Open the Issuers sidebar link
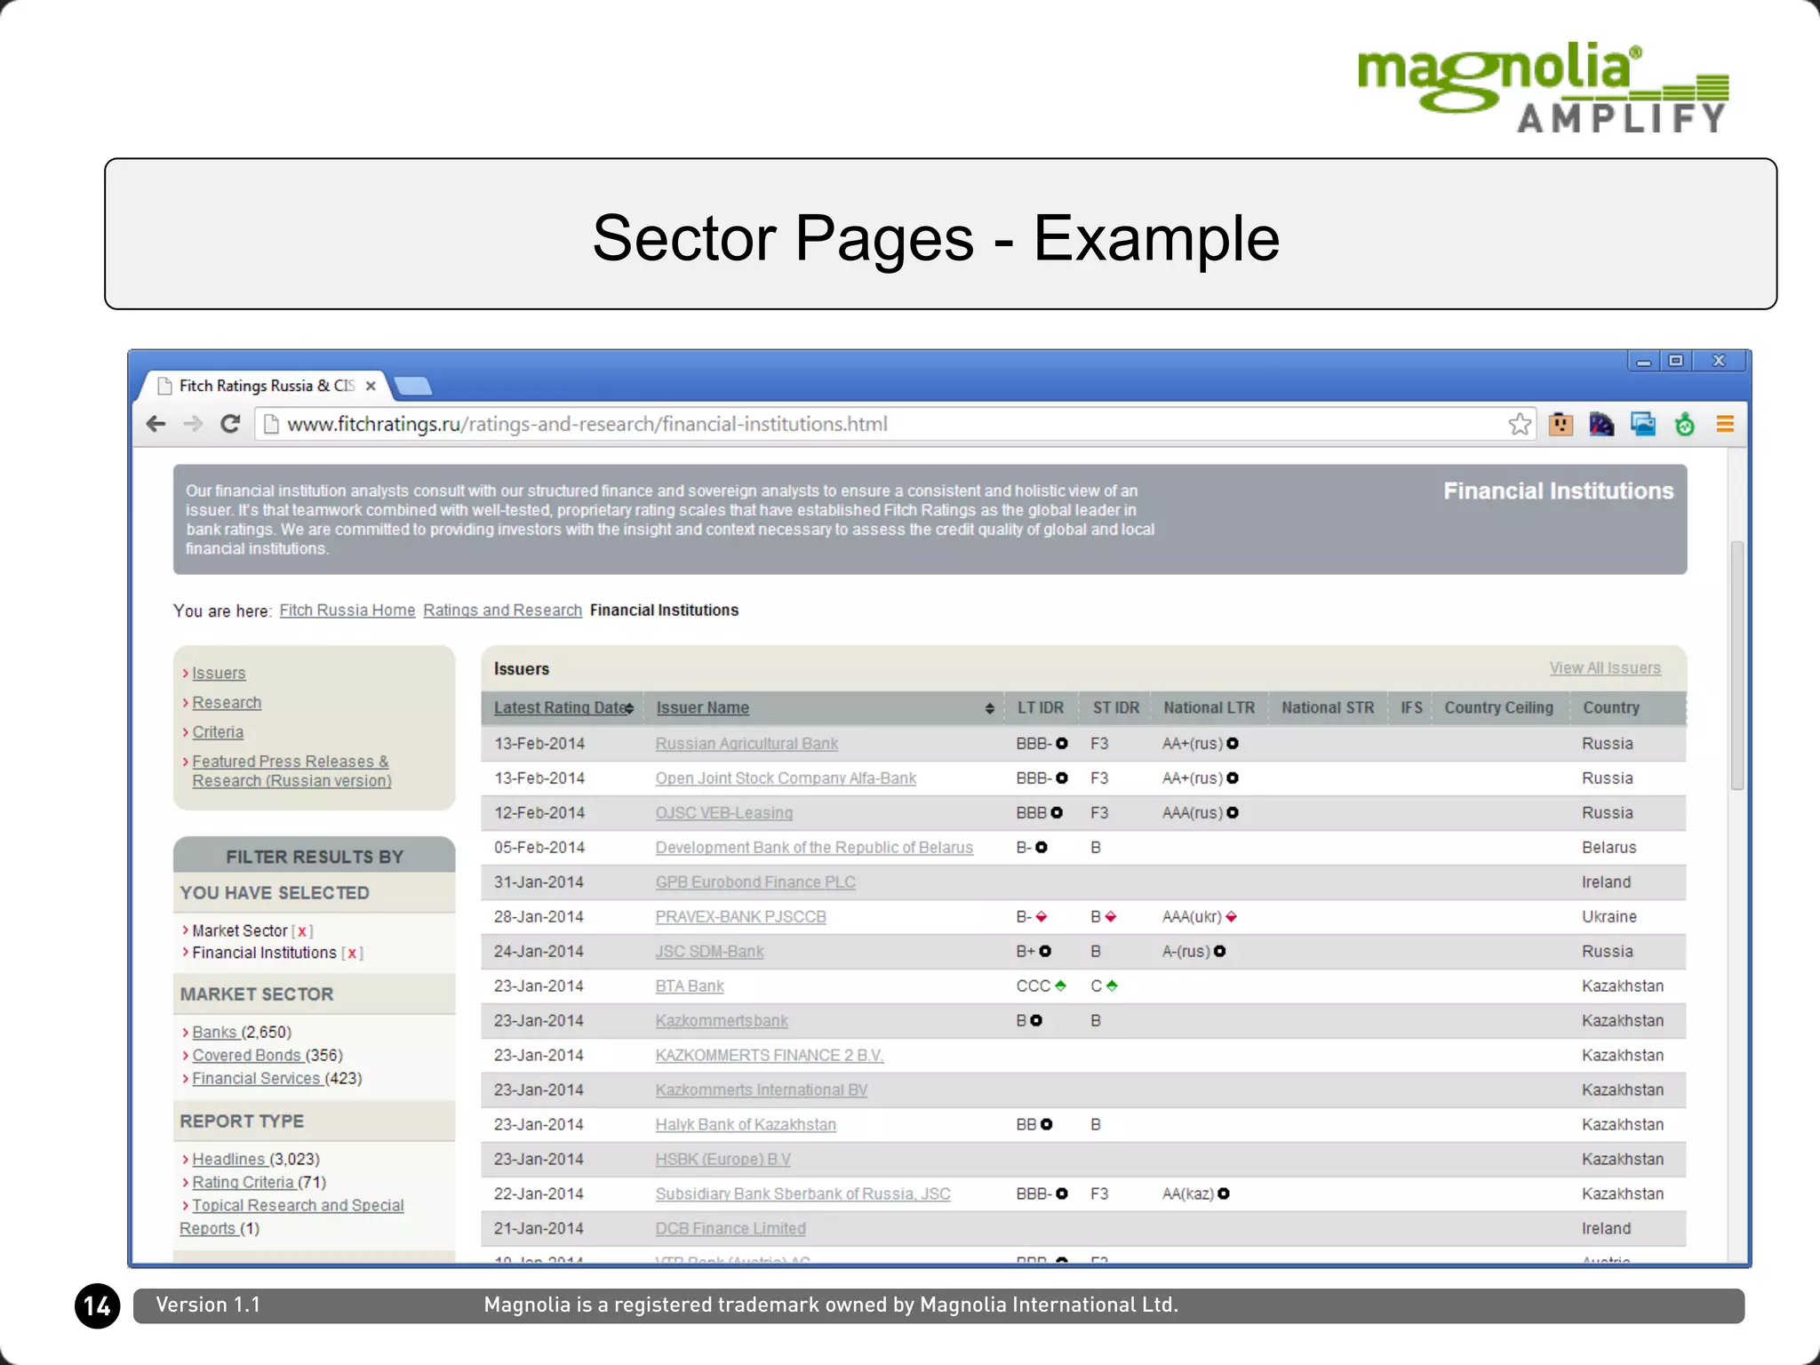1820x1365 pixels. pos(219,674)
